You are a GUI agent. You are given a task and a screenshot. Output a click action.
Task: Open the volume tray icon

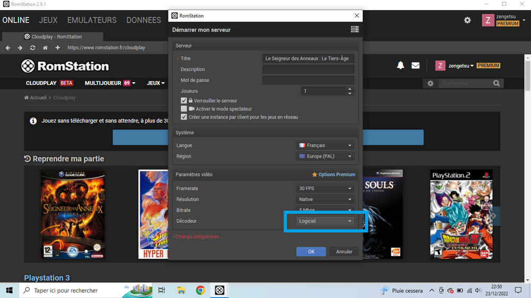tap(478, 290)
